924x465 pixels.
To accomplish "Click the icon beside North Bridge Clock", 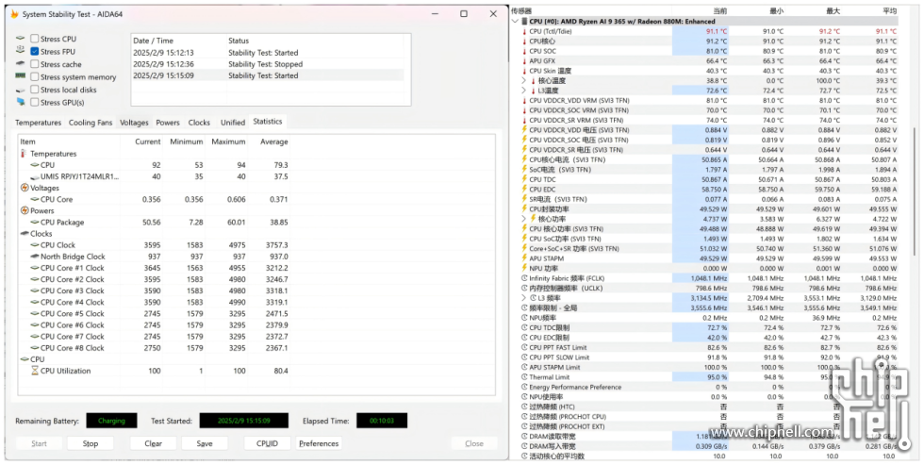I will pyautogui.click(x=35, y=257).
